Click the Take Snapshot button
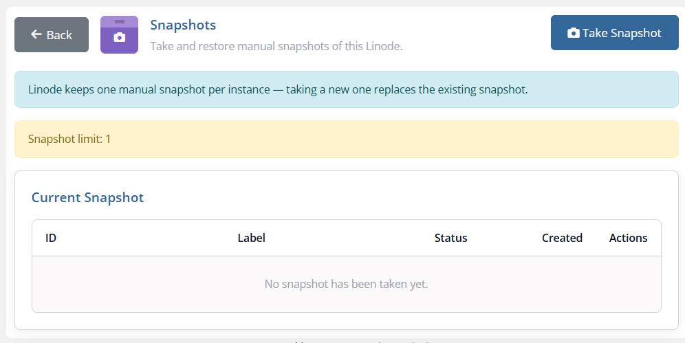The height and width of the screenshot is (343, 685). coord(614,33)
